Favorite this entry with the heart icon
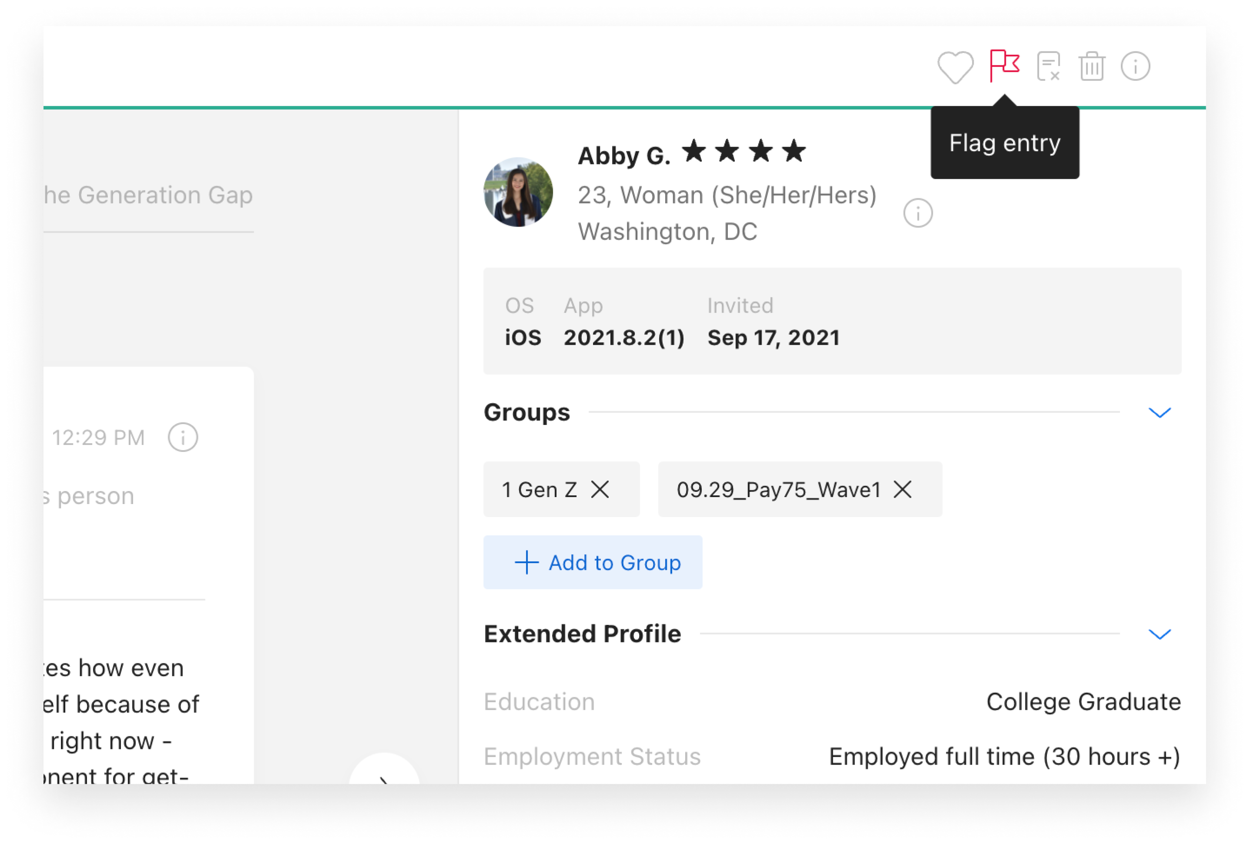 pyautogui.click(x=955, y=67)
